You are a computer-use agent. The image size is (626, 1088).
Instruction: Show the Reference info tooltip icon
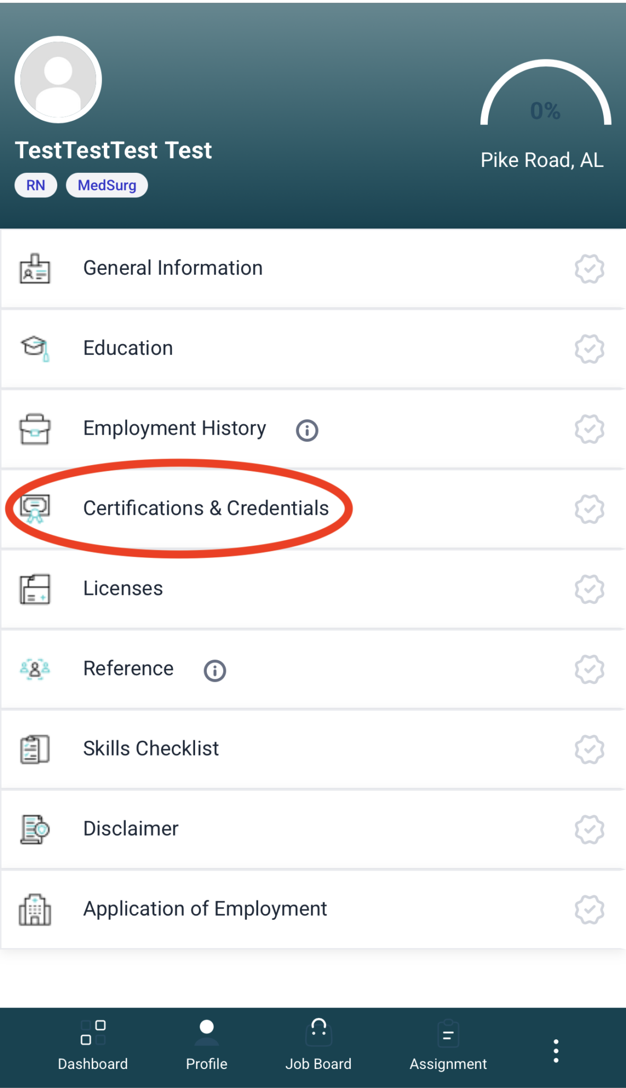coord(215,671)
